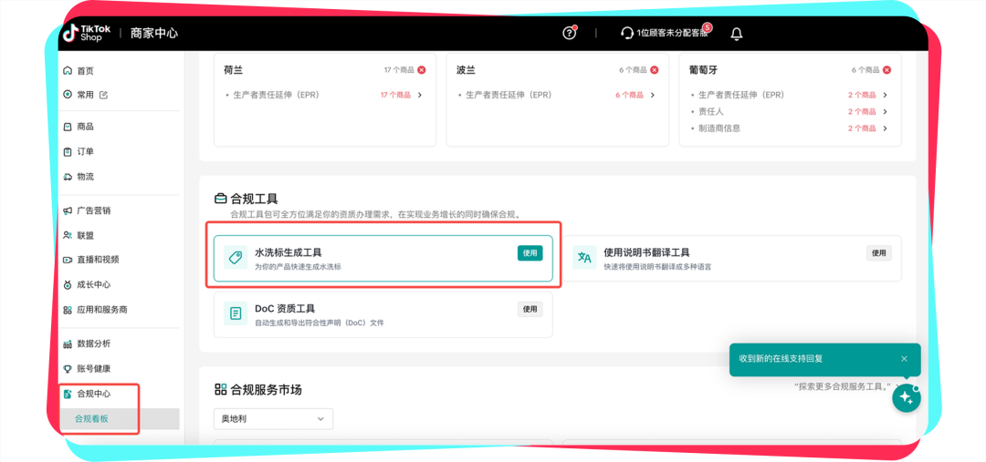
Task: Click the 直播和视频 video icon
Action: 68,260
